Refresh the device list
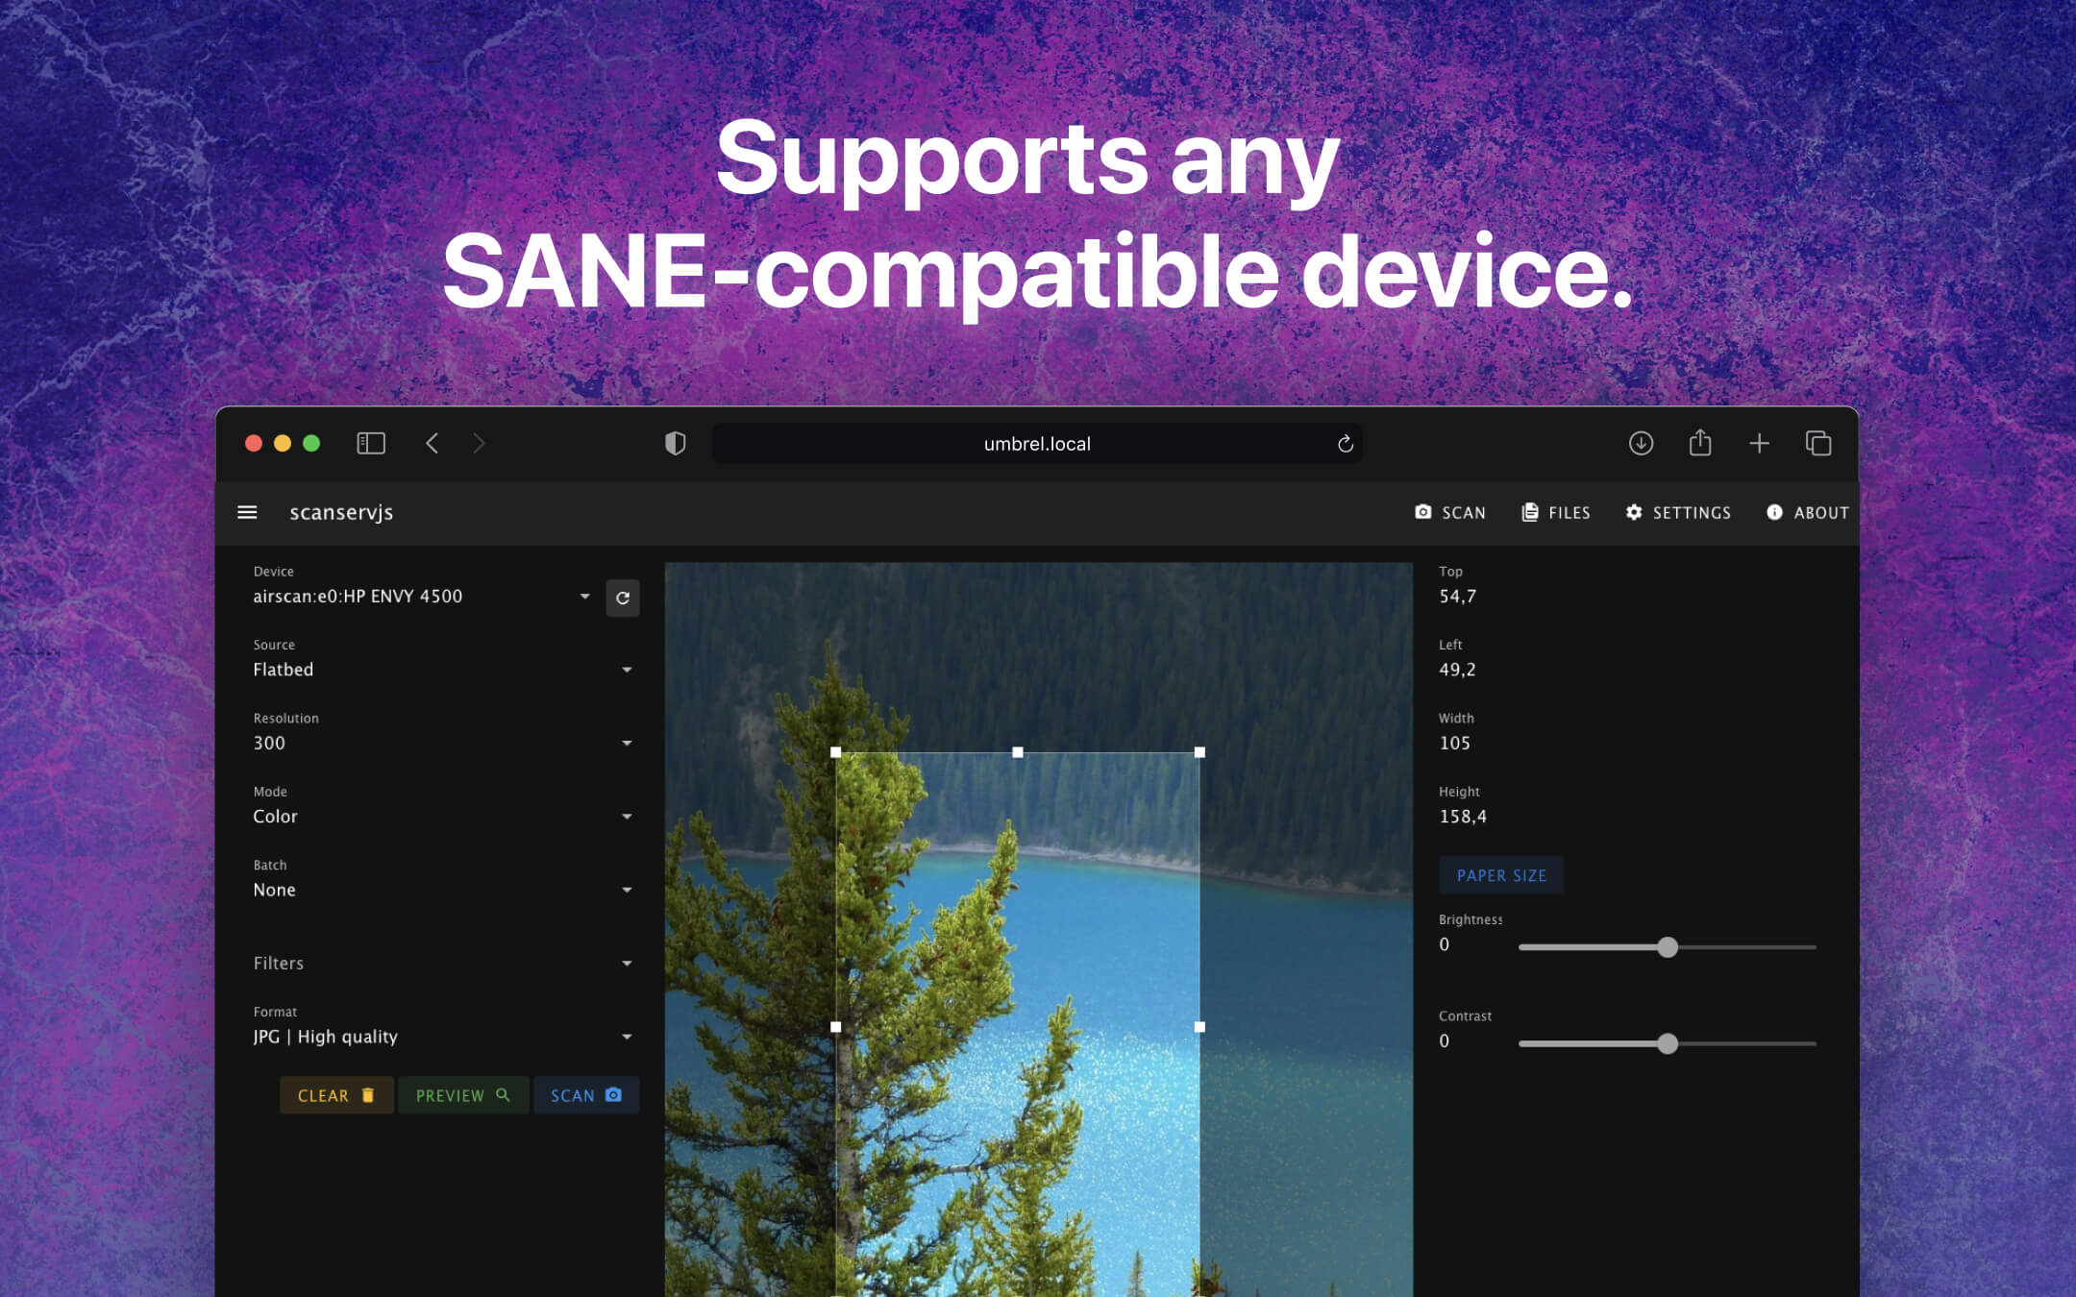Image resolution: width=2076 pixels, height=1297 pixels. click(623, 598)
